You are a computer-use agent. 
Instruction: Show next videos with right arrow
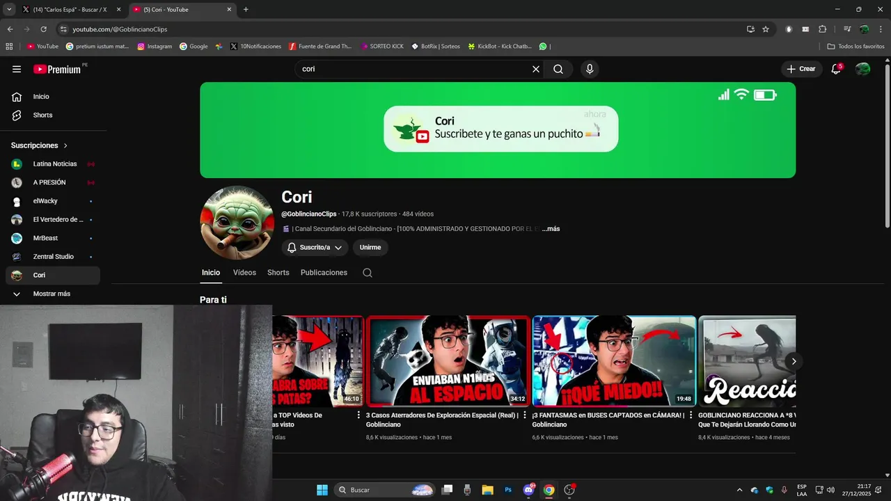click(x=794, y=361)
